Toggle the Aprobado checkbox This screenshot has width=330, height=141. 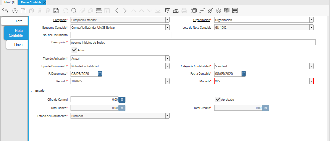coord(218,99)
